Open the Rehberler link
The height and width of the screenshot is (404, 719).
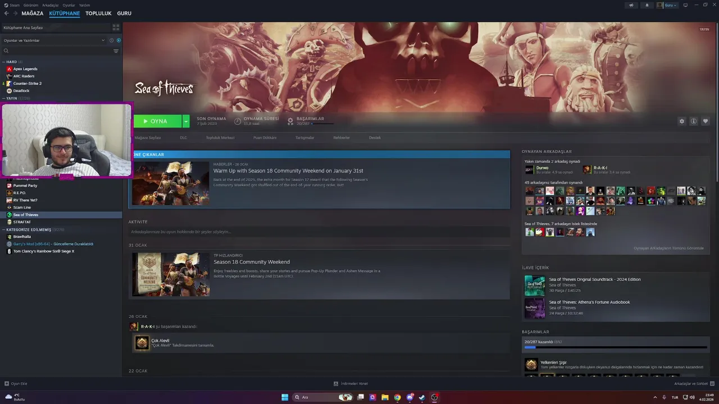click(342, 137)
